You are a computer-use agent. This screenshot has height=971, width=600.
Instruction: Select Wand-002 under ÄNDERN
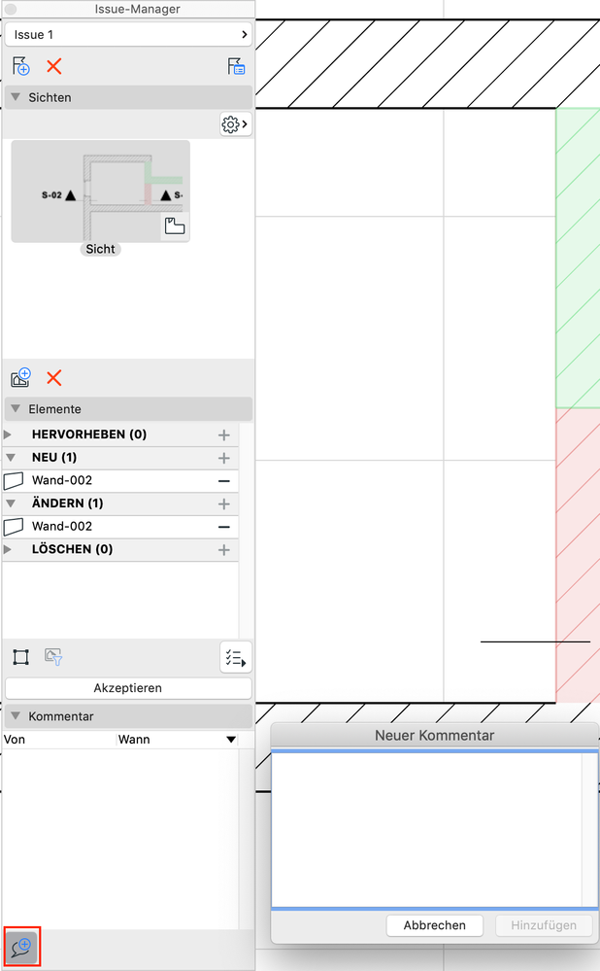point(120,527)
